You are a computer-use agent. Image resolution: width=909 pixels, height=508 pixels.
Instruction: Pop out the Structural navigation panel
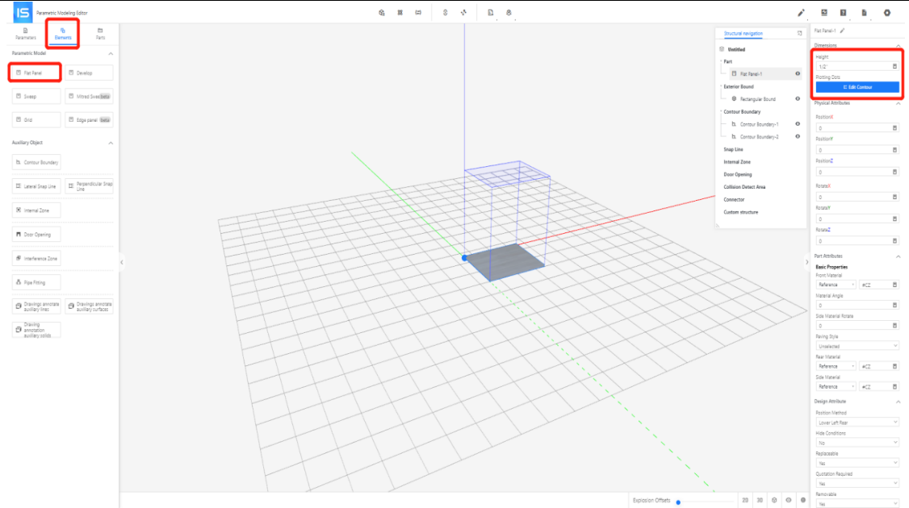click(x=799, y=34)
